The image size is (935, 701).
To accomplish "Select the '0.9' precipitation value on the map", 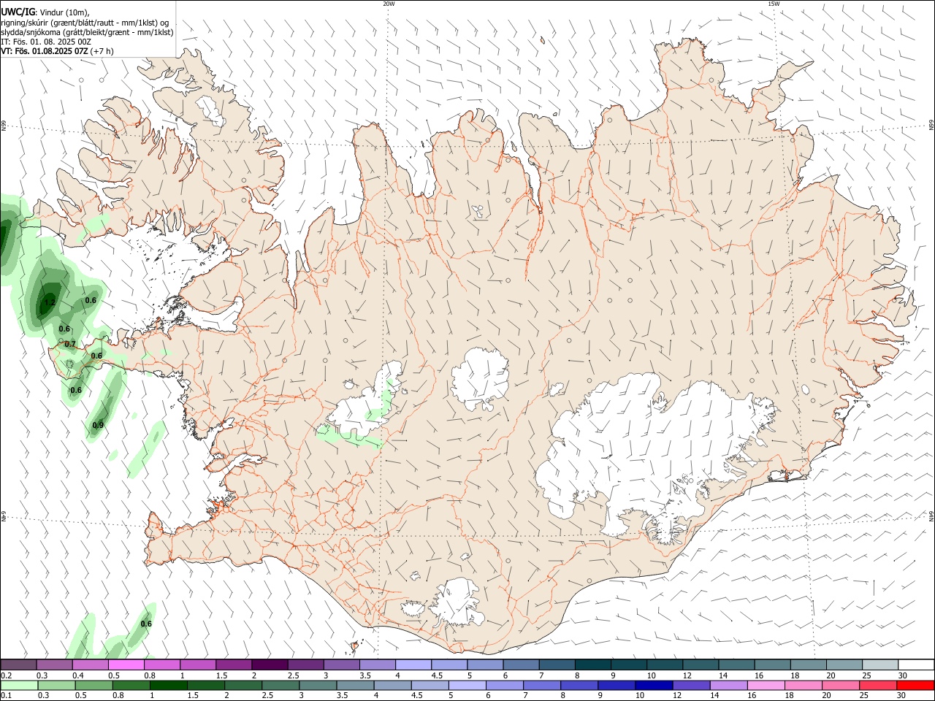I will pyautogui.click(x=98, y=426).
